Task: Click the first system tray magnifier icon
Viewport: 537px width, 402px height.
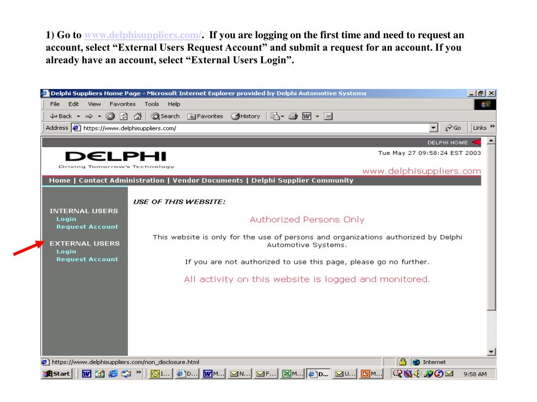Action: [x=398, y=374]
